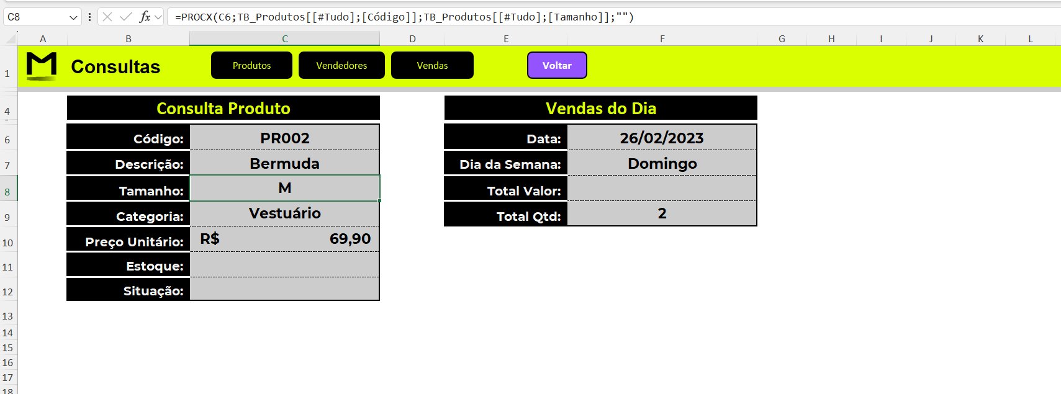Select the empty Estoque value cell
Image resolution: width=1061 pixels, height=394 pixels.
[284, 265]
